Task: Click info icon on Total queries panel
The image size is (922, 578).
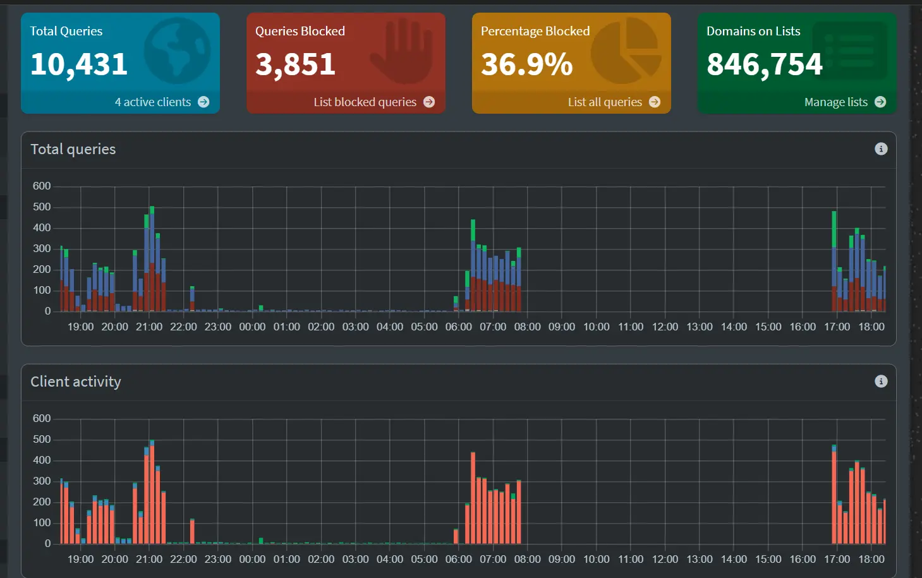Action: [881, 148]
